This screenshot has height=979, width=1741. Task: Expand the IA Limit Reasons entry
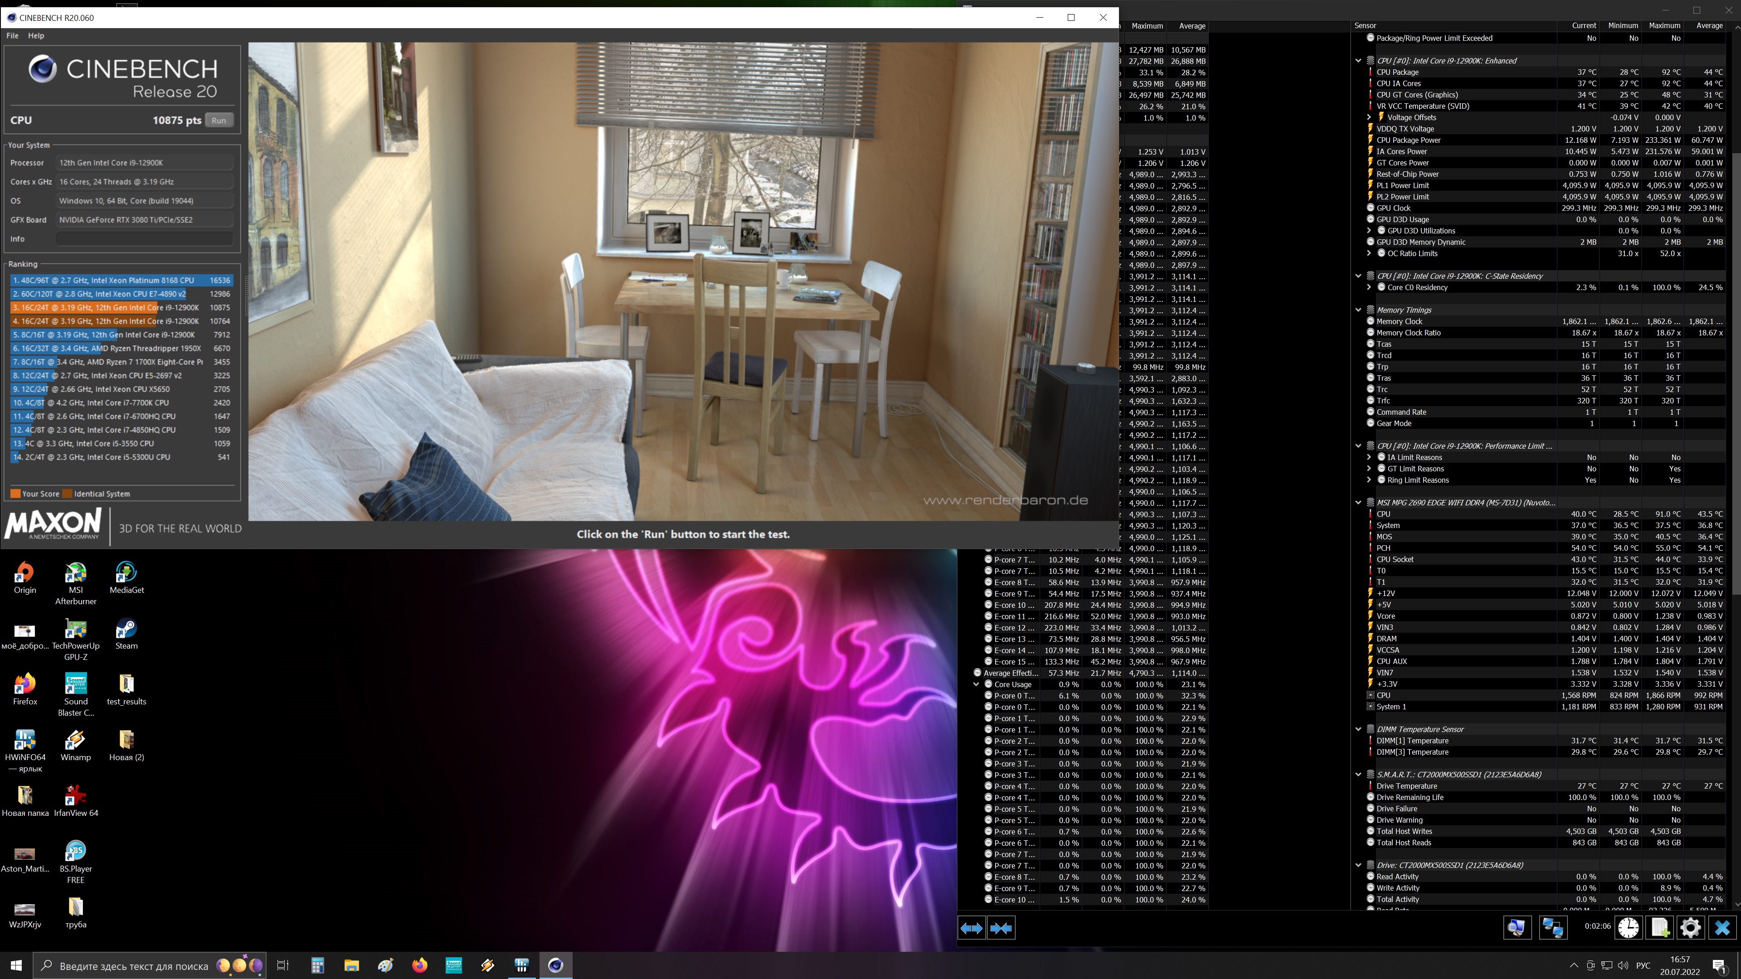click(1369, 457)
